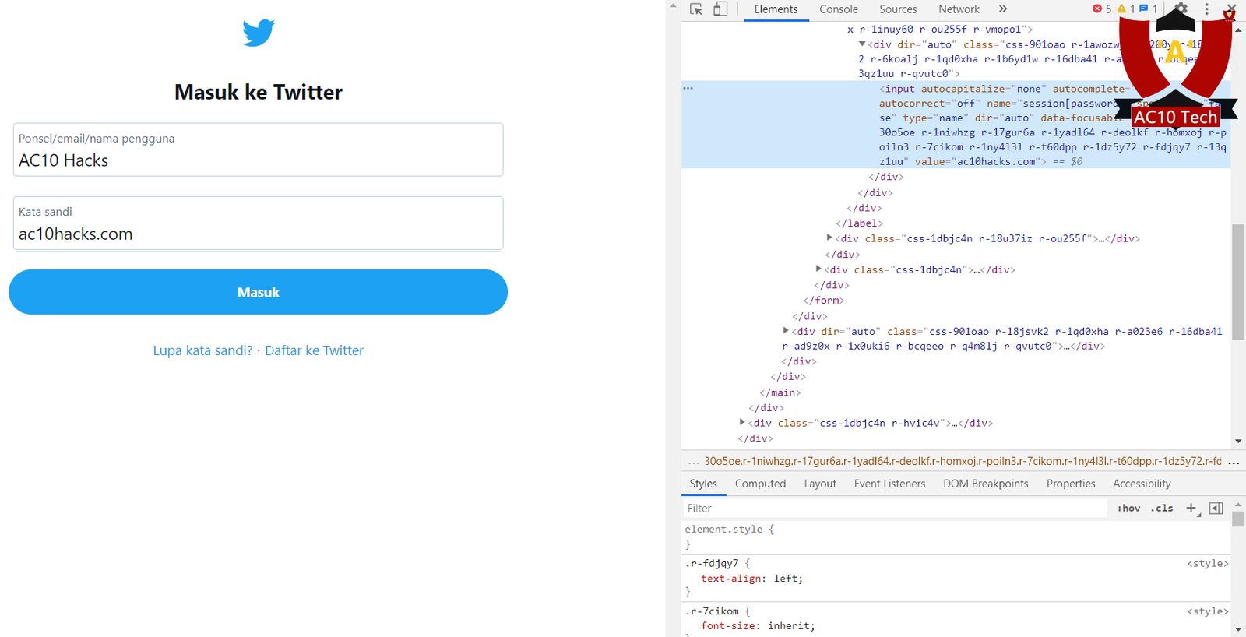
Task: Activate the inspect element picker tool
Action: pyautogui.click(x=696, y=9)
